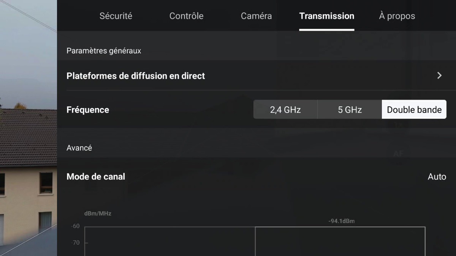The image size is (456, 256).
Task: Click the Mode de canal label
Action: 96,177
